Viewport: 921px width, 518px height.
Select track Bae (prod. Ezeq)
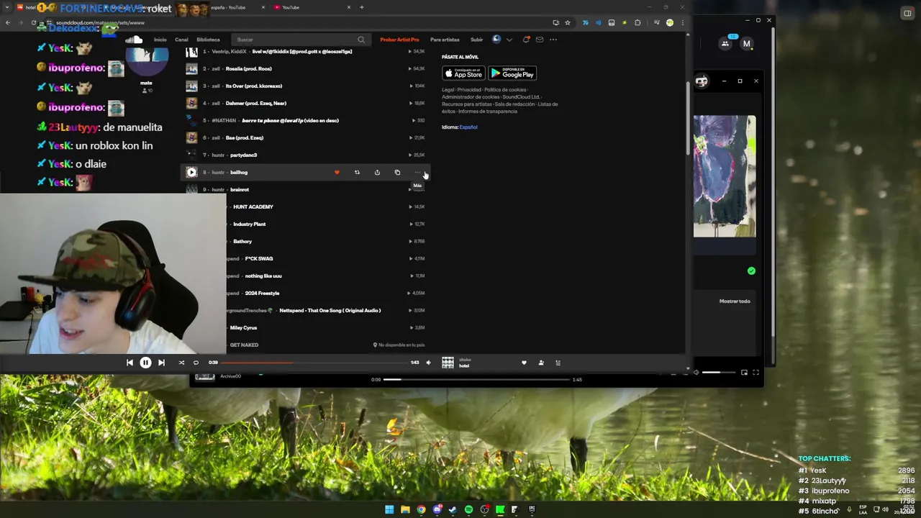(244, 137)
